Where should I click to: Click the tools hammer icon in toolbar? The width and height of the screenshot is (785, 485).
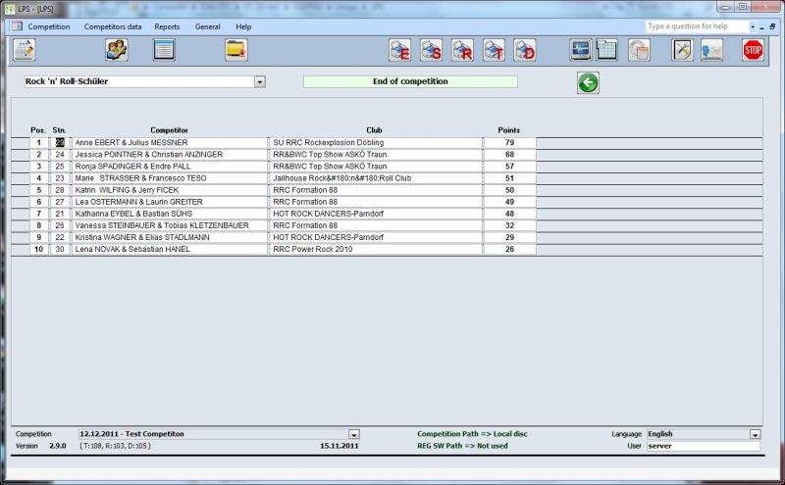(682, 50)
